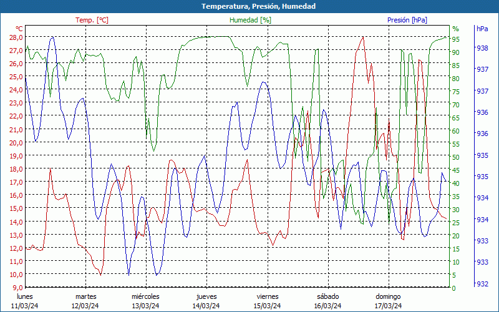The height and width of the screenshot is (312, 499).
Task: Click 45 on the green humidity axis
Action: pyautogui.click(x=456, y=170)
